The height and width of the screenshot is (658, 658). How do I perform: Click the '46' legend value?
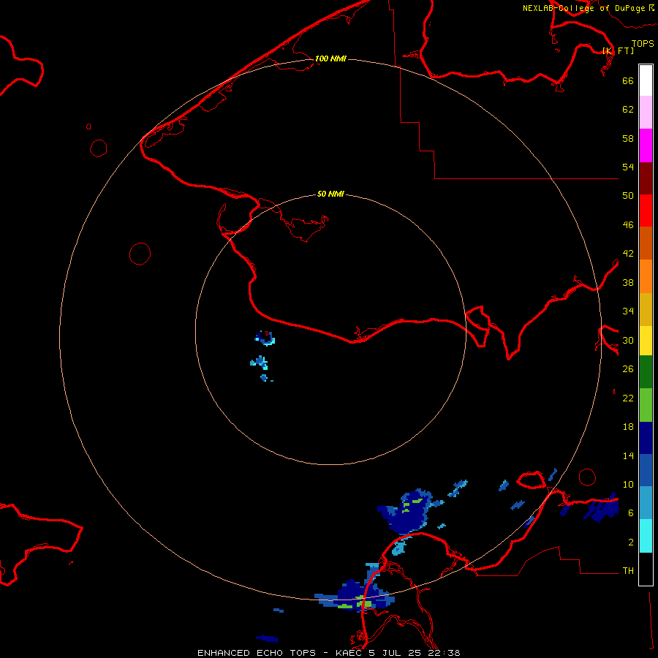pos(628,225)
